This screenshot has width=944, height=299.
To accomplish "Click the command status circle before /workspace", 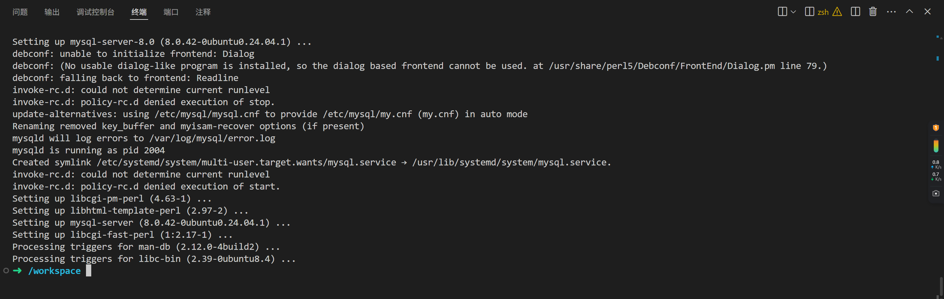I will coord(6,271).
